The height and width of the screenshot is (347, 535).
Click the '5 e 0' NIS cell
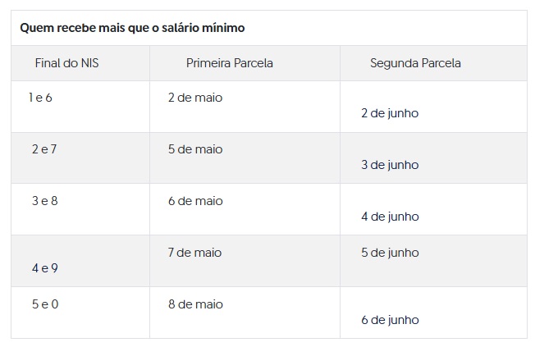point(45,304)
